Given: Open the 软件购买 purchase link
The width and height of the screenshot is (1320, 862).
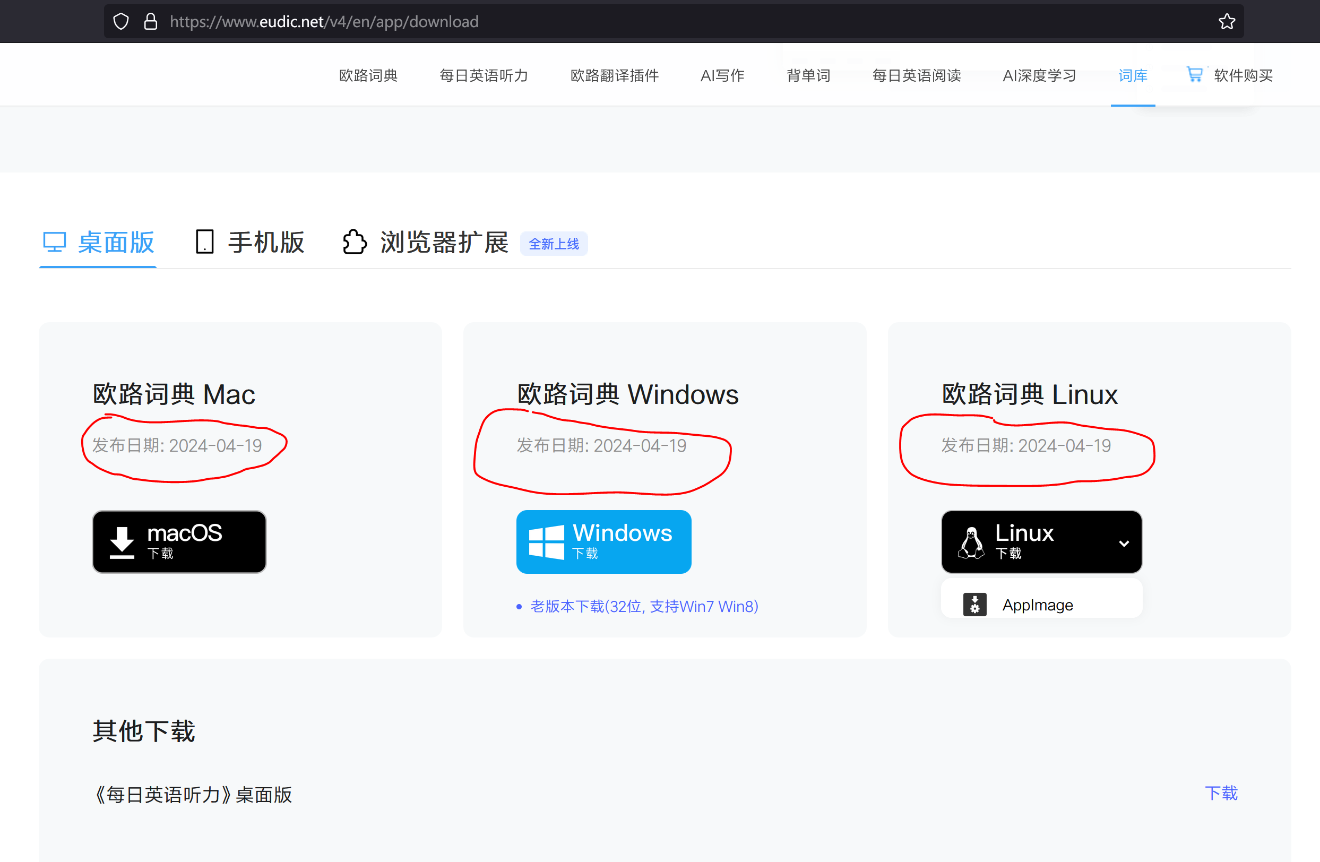Looking at the screenshot, I should 1243,75.
